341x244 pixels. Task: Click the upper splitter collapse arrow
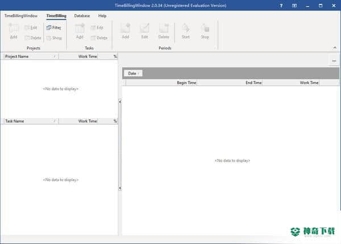click(x=120, y=102)
